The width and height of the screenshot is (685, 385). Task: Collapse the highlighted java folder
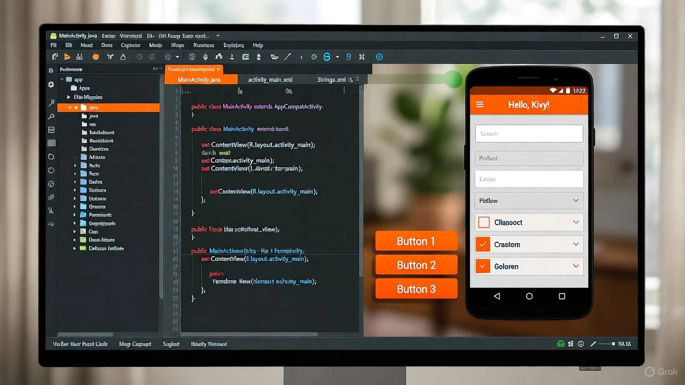(x=76, y=107)
